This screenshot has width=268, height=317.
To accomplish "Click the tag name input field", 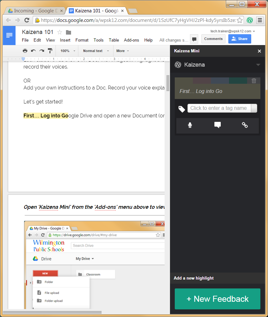I will click(219, 108).
